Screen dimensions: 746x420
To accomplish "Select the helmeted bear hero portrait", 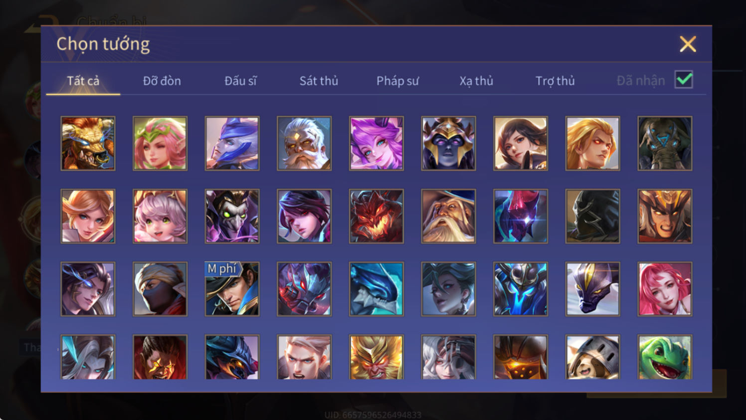I will coord(592,357).
